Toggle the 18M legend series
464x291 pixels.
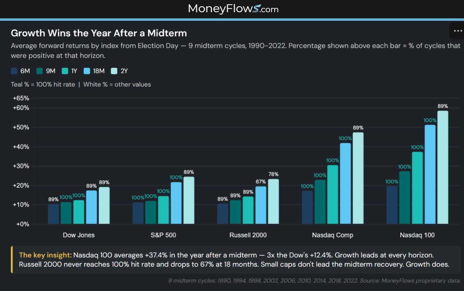(94, 71)
